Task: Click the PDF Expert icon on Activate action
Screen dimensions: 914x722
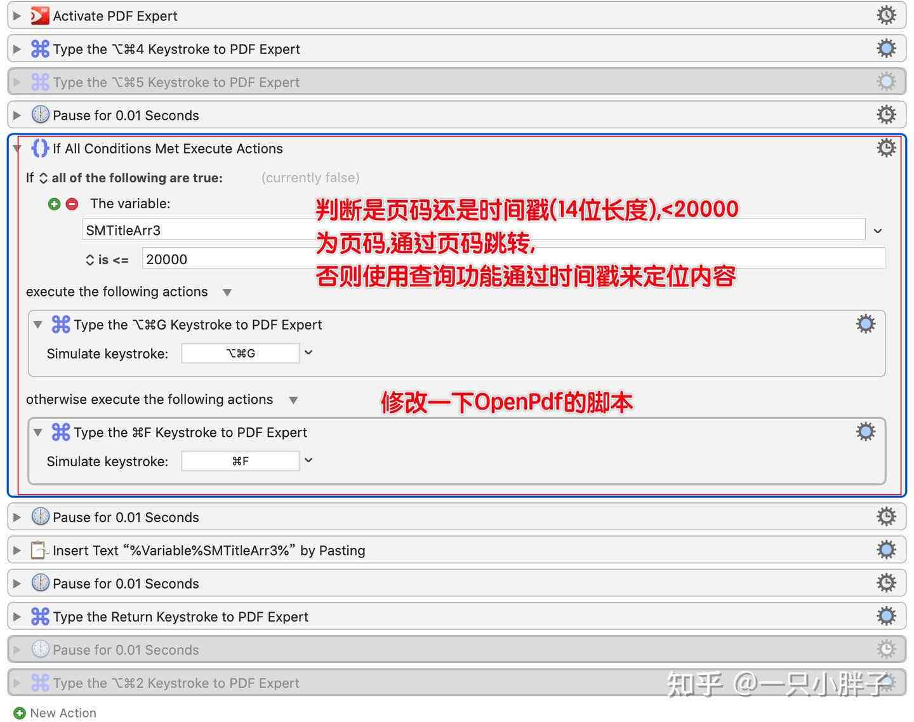Action: 40,15
